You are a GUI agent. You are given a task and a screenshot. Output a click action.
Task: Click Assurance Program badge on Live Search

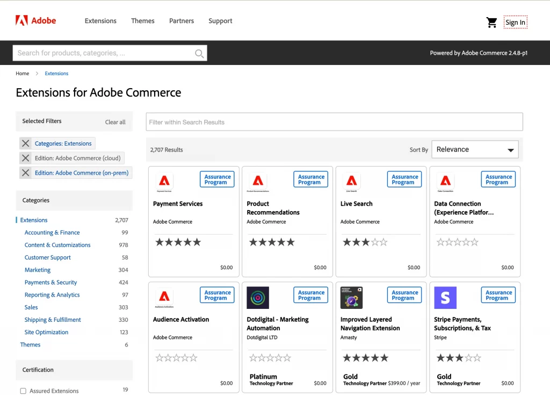tap(404, 179)
